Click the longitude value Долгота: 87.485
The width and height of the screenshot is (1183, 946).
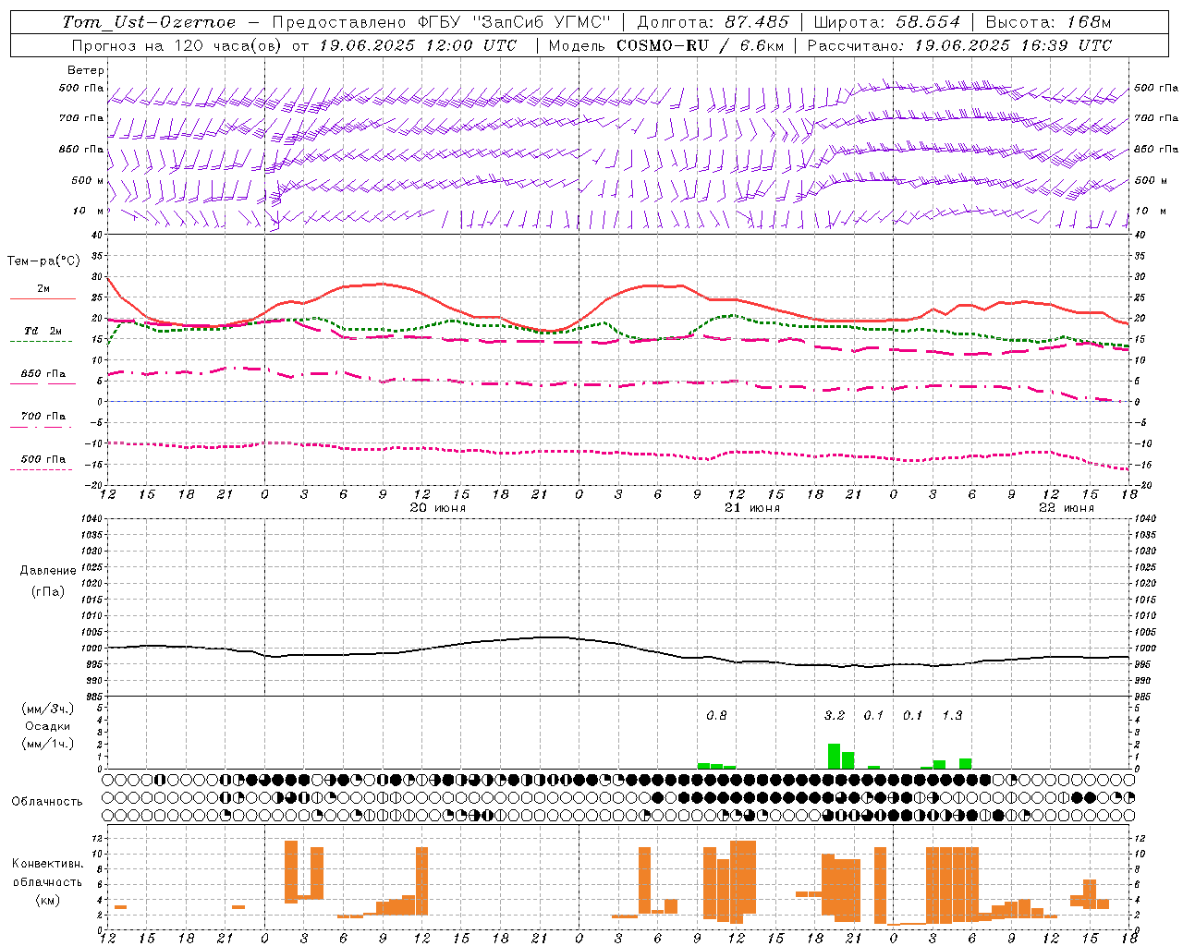click(x=713, y=22)
